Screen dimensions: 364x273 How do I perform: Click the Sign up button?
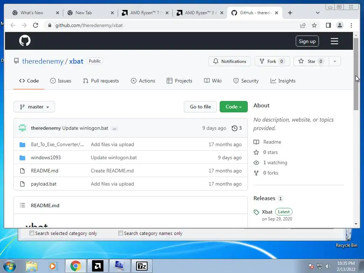point(307,41)
